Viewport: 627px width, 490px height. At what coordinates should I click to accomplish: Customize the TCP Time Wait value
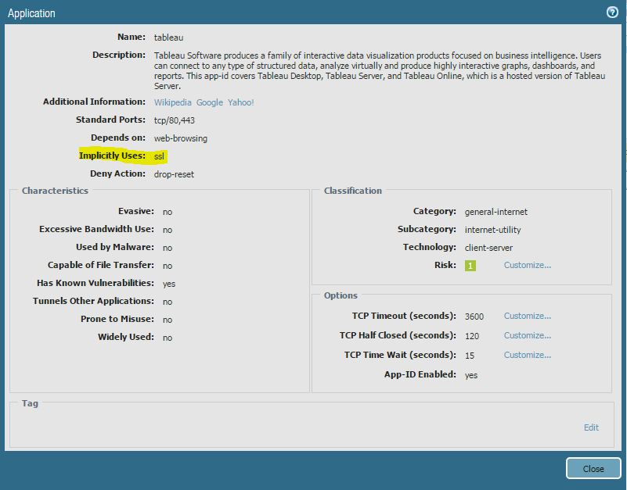point(527,355)
